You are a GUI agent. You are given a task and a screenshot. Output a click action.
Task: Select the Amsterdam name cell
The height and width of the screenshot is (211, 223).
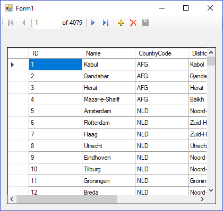pyautogui.click(x=108, y=111)
